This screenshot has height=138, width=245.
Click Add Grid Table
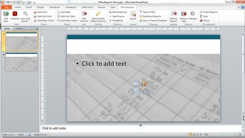[x=66, y=16]
